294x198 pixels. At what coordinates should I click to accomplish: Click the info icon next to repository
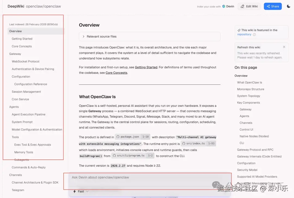(x=254, y=34)
